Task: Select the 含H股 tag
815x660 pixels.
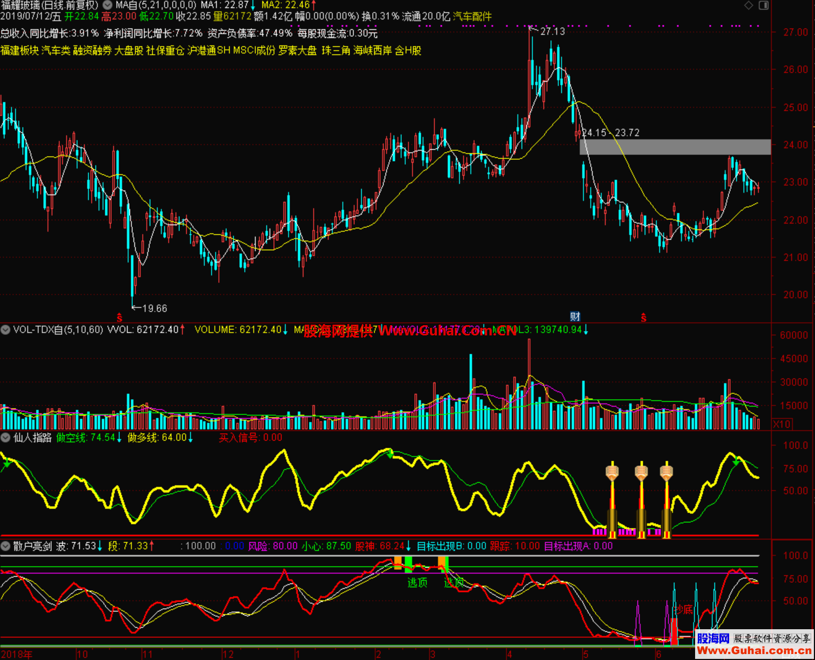Action: click(408, 51)
